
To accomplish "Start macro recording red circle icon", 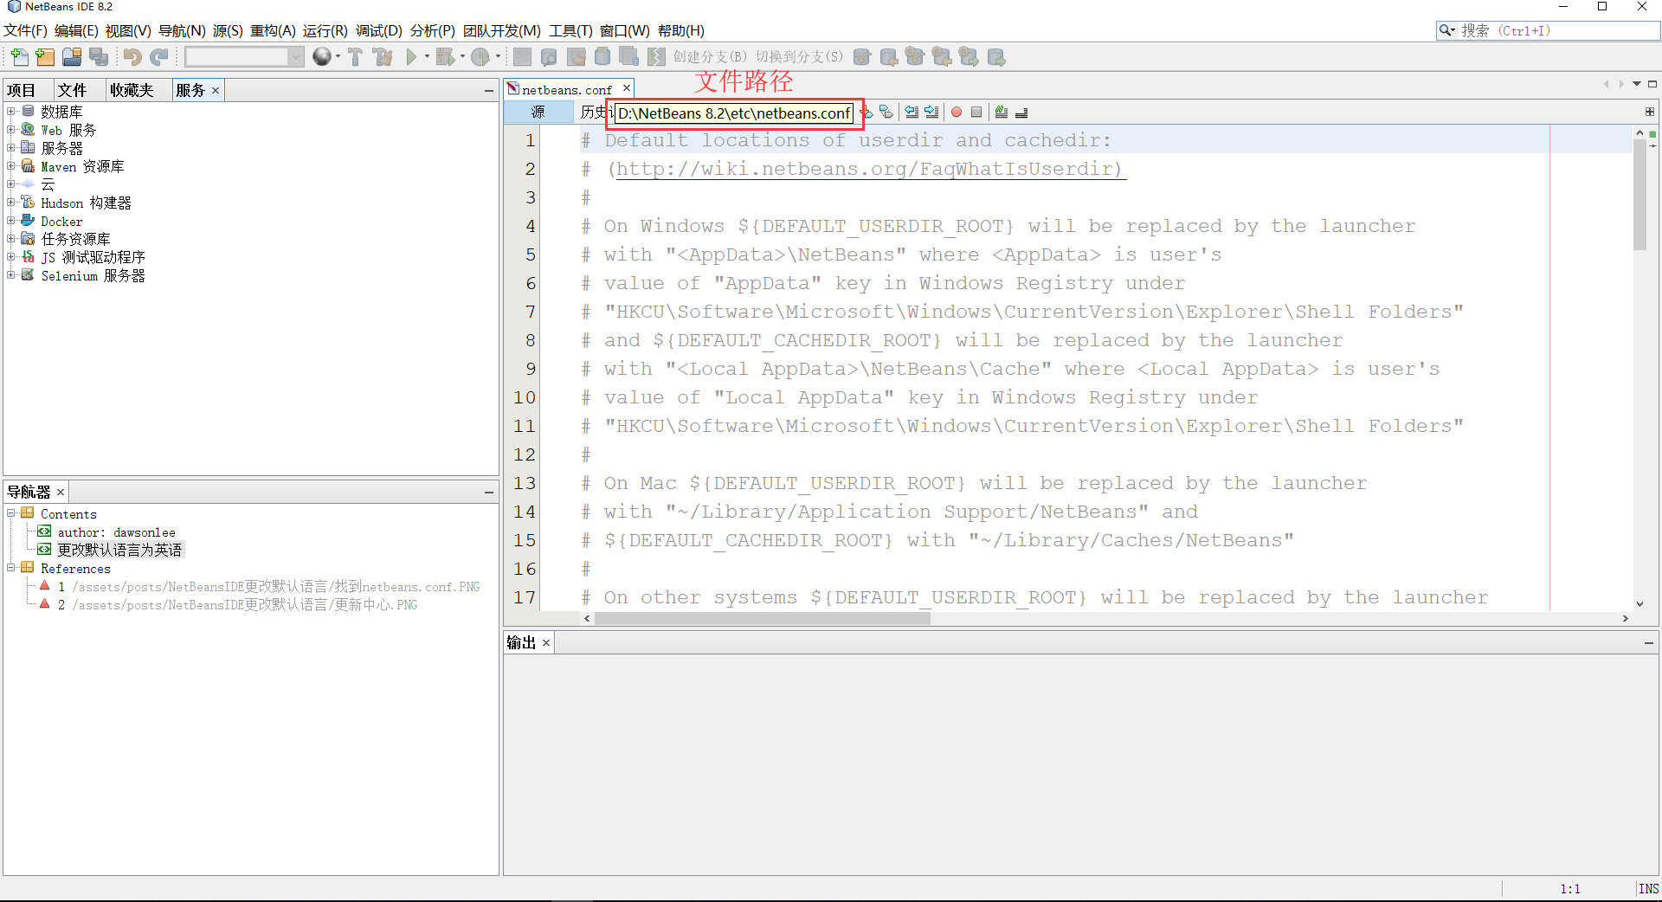I will [x=957, y=113].
